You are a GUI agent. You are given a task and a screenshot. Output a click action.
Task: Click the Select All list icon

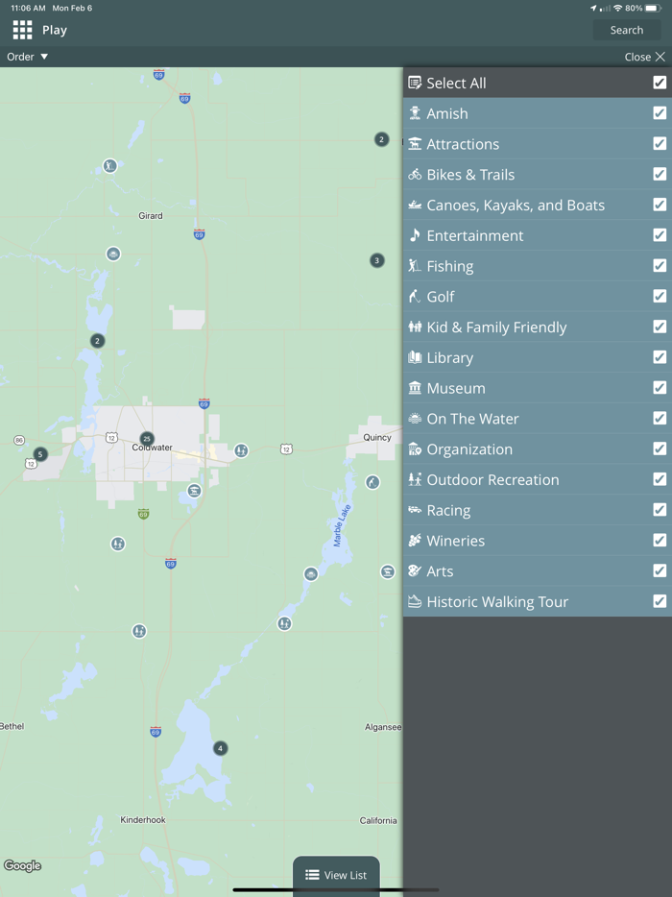[415, 83]
